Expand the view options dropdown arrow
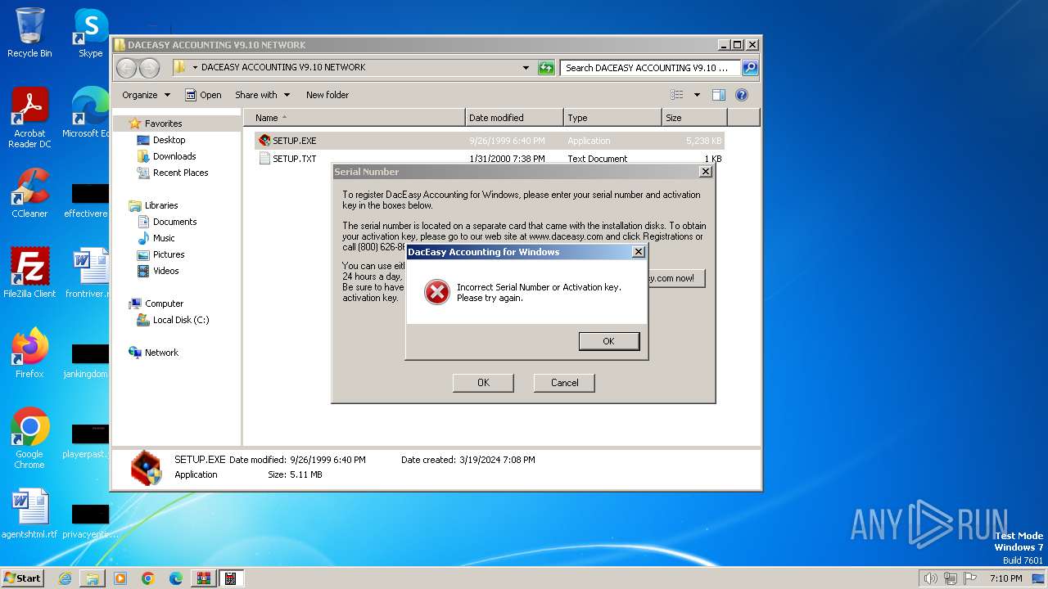This screenshot has height=589, width=1048. point(697,95)
